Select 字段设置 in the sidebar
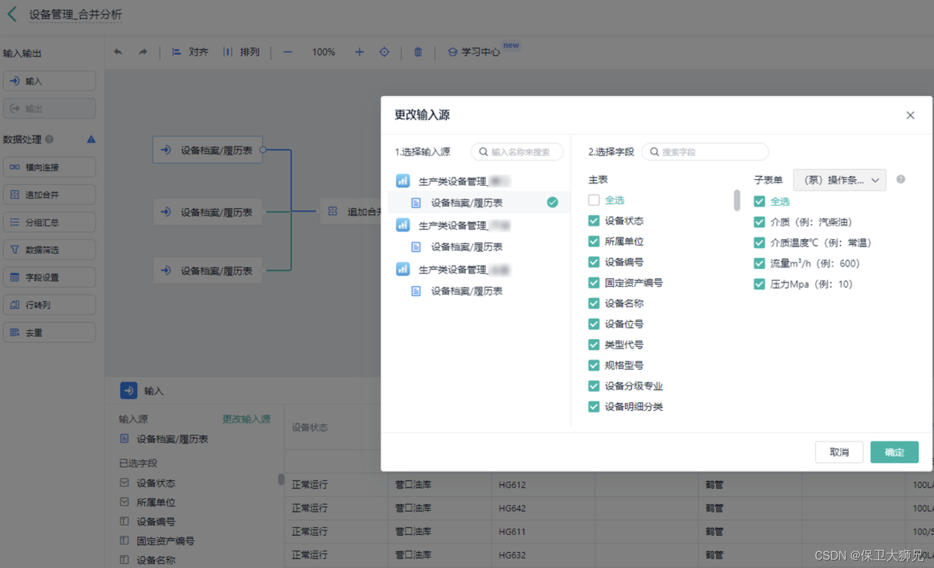 point(49,277)
